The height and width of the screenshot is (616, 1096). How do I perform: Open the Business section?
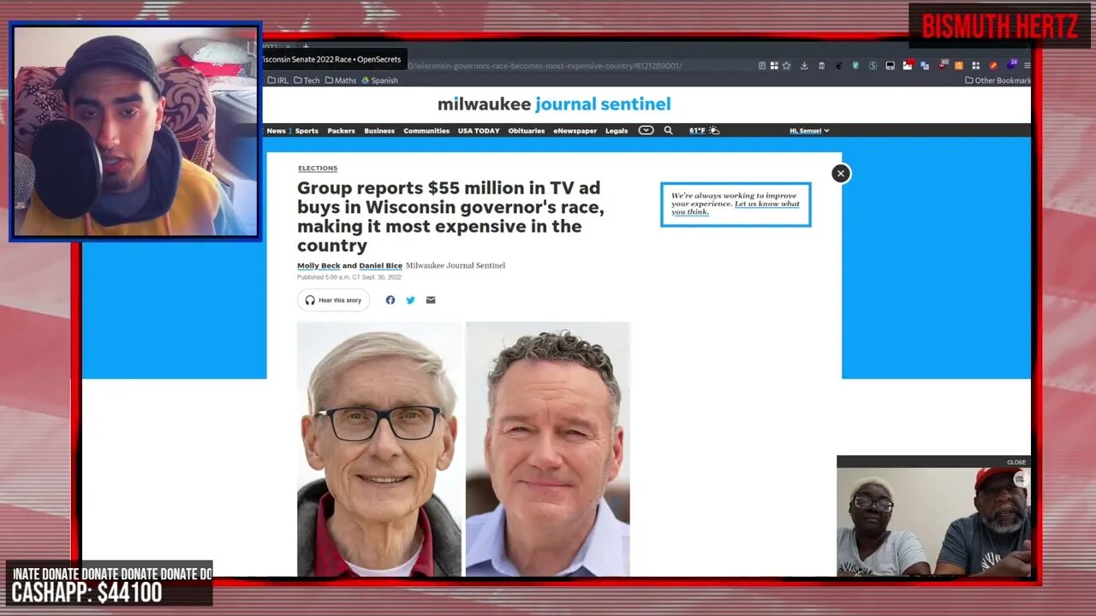[x=379, y=131]
